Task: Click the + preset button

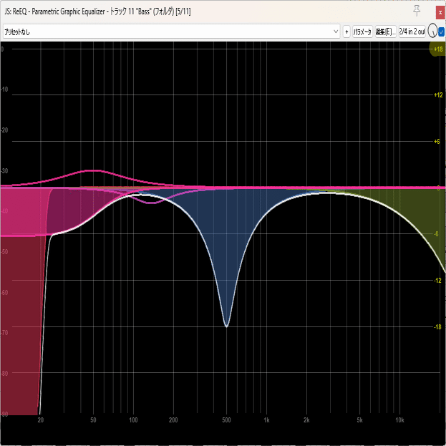Action: 346,31
